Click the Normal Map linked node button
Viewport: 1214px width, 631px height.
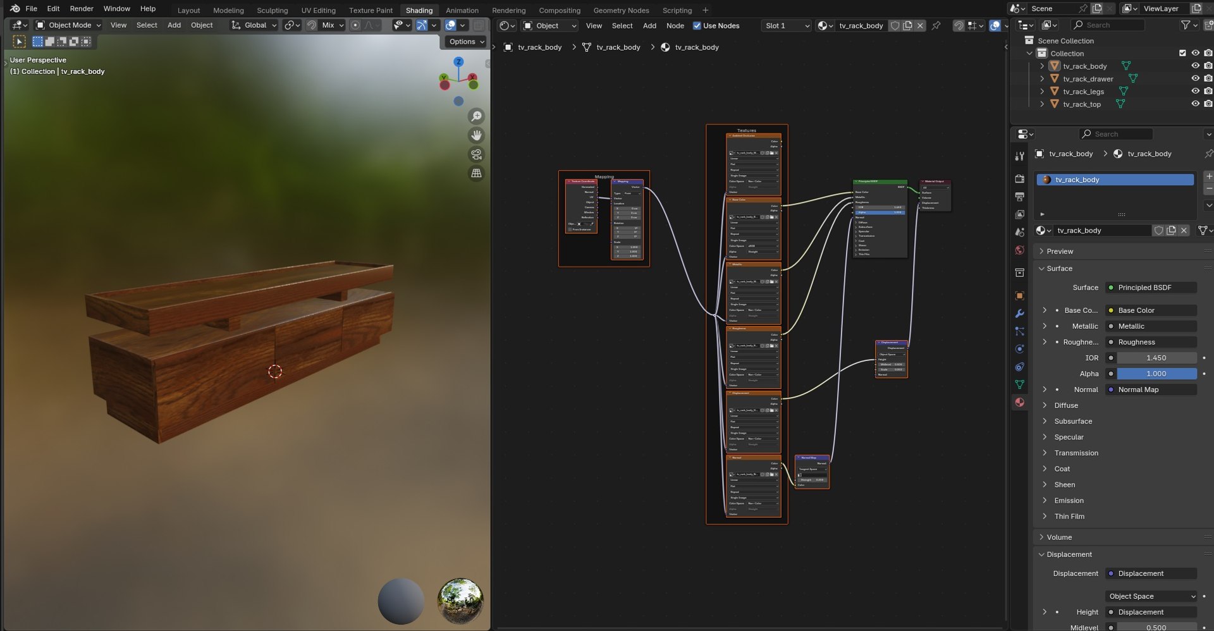pyautogui.click(x=1151, y=389)
